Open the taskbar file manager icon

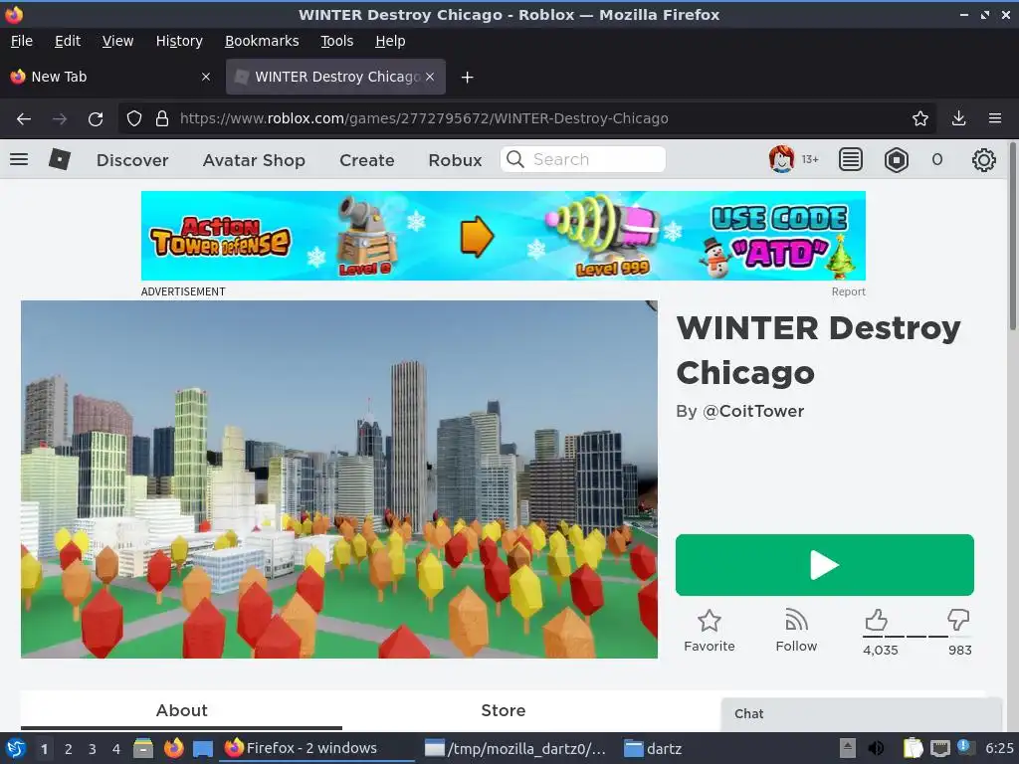[x=143, y=748]
